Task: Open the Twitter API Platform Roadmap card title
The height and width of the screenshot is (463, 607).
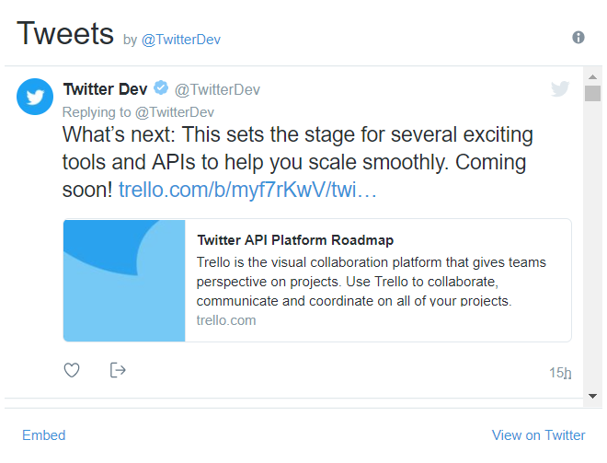Action: click(x=295, y=240)
